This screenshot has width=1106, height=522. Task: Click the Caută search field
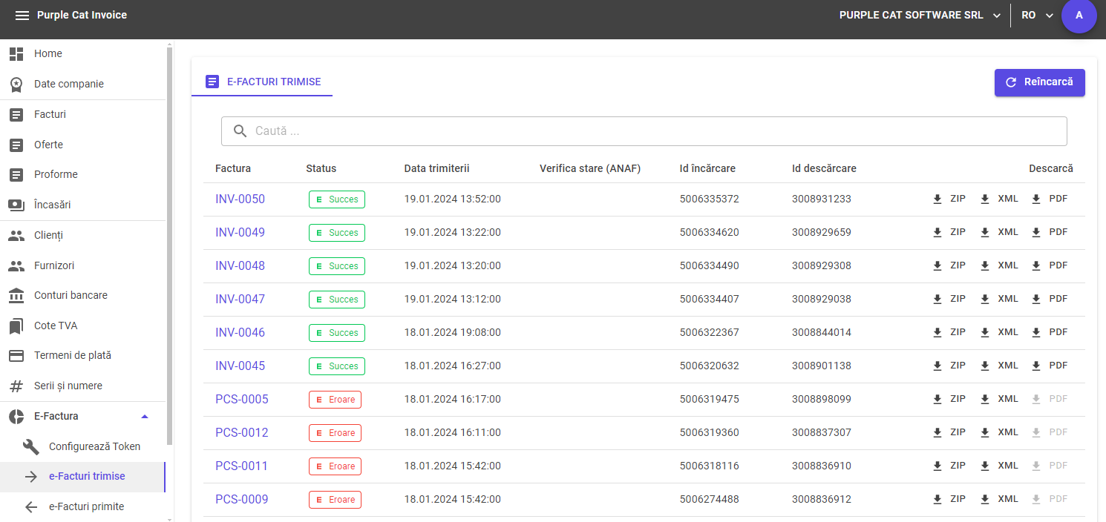[x=644, y=131]
